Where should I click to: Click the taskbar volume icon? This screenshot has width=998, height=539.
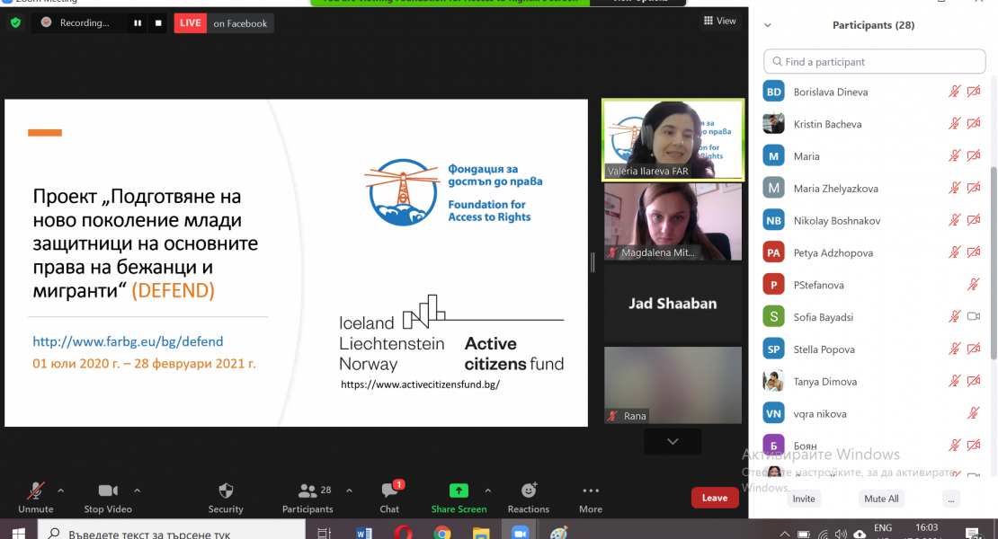tap(842, 534)
